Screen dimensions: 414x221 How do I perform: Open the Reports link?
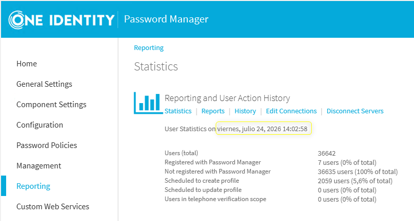click(x=213, y=111)
